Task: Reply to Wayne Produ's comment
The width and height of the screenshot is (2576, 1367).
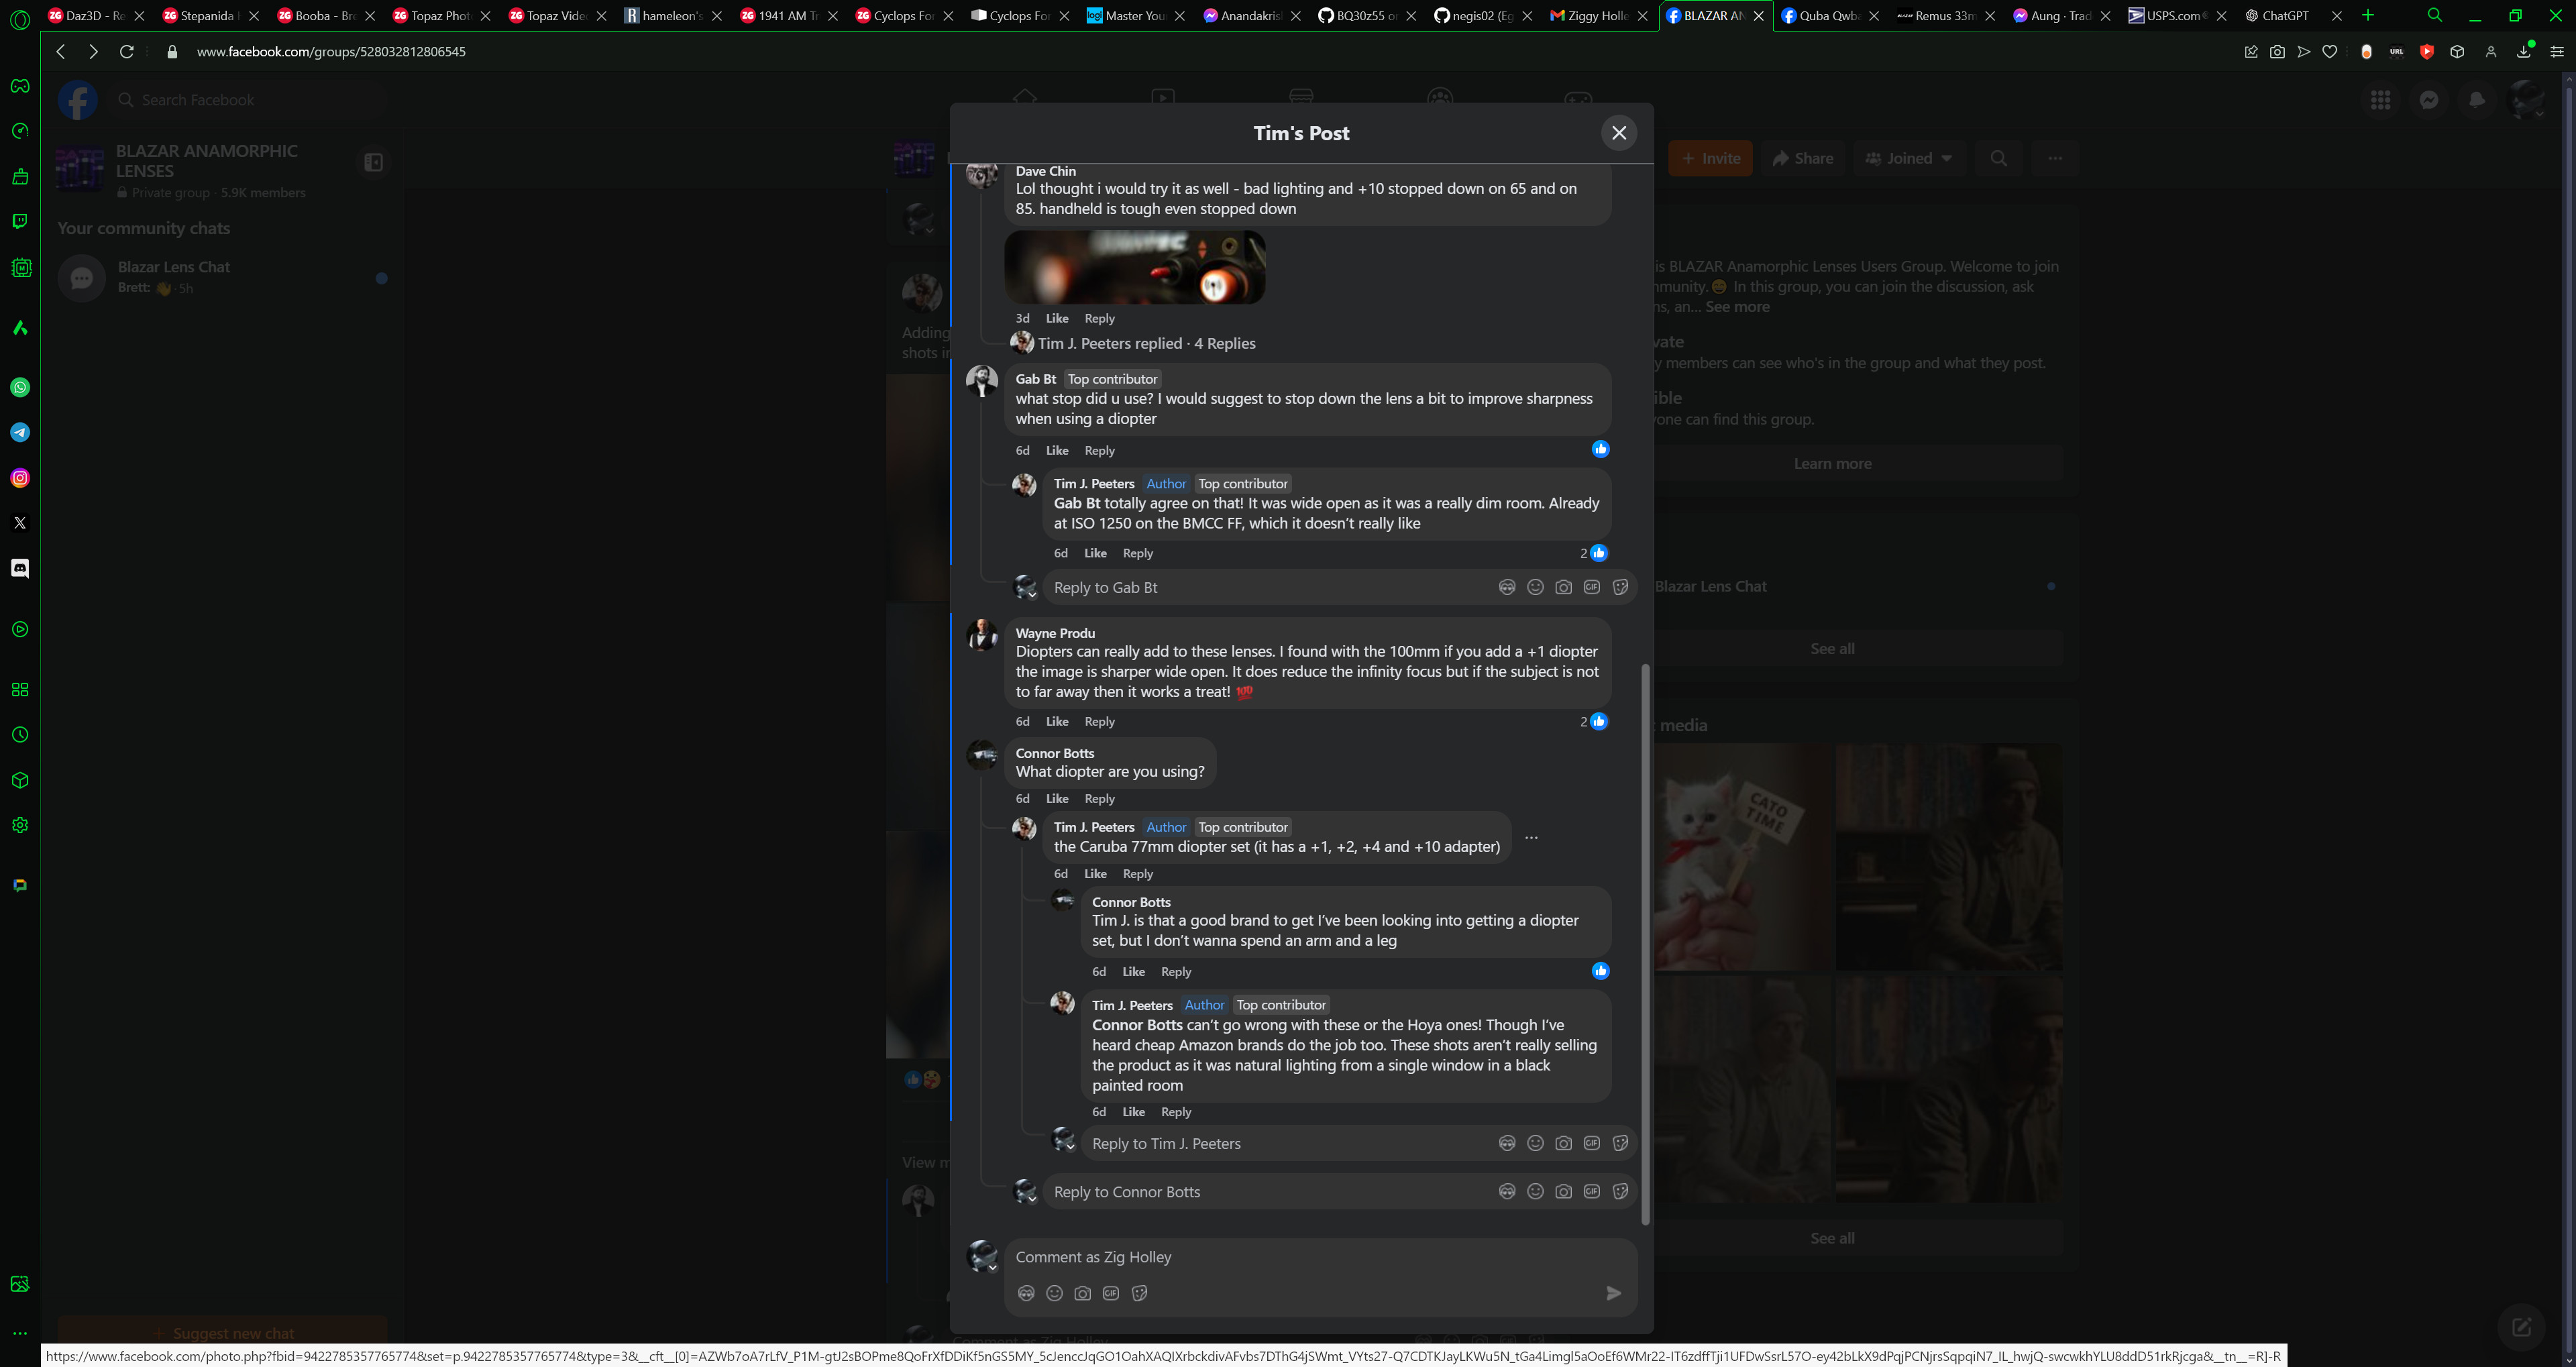Action: pyautogui.click(x=1099, y=721)
